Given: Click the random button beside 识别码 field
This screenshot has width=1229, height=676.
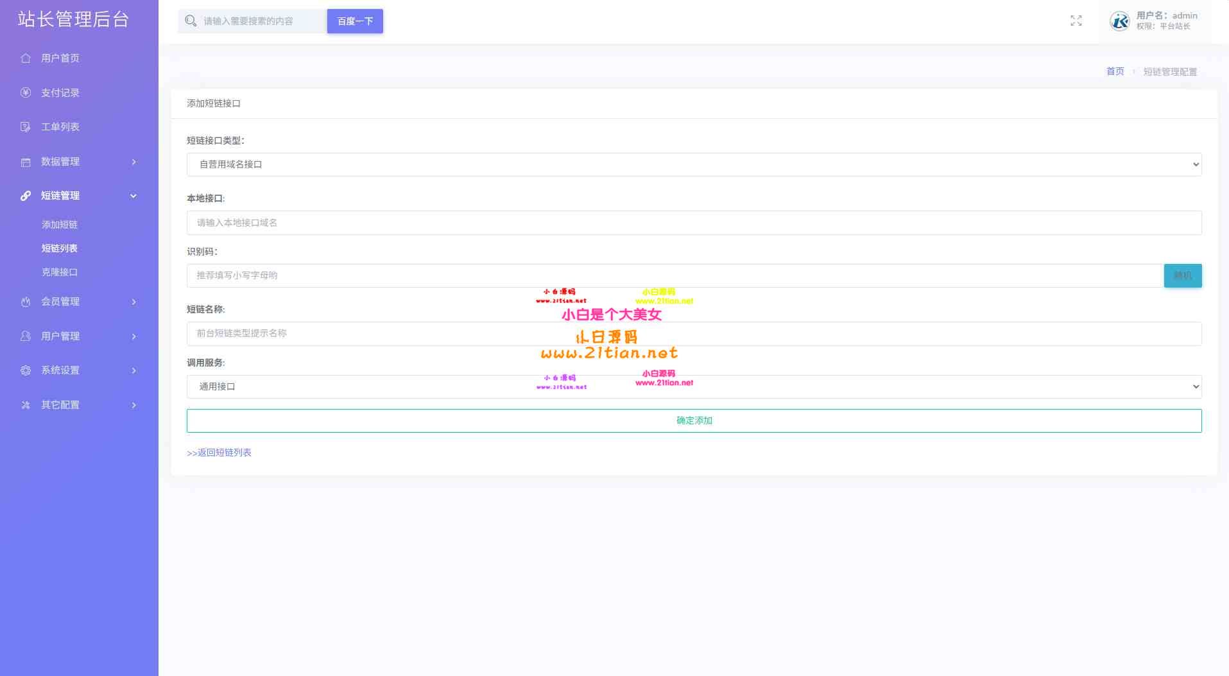Looking at the screenshot, I should point(1182,275).
